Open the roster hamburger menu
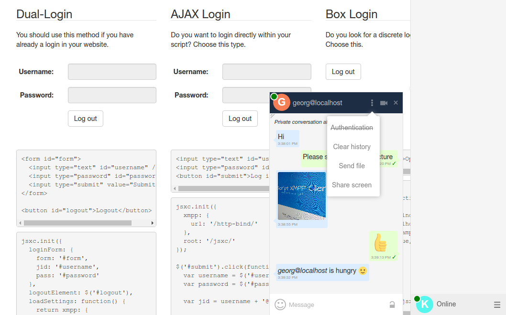This screenshot has height=315, width=506. pyautogui.click(x=497, y=304)
